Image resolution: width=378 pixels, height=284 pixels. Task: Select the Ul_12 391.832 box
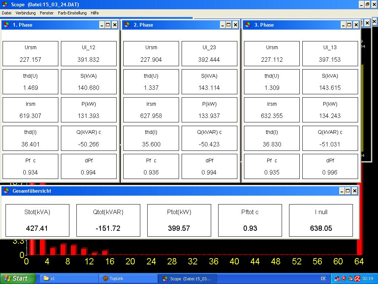click(89, 54)
